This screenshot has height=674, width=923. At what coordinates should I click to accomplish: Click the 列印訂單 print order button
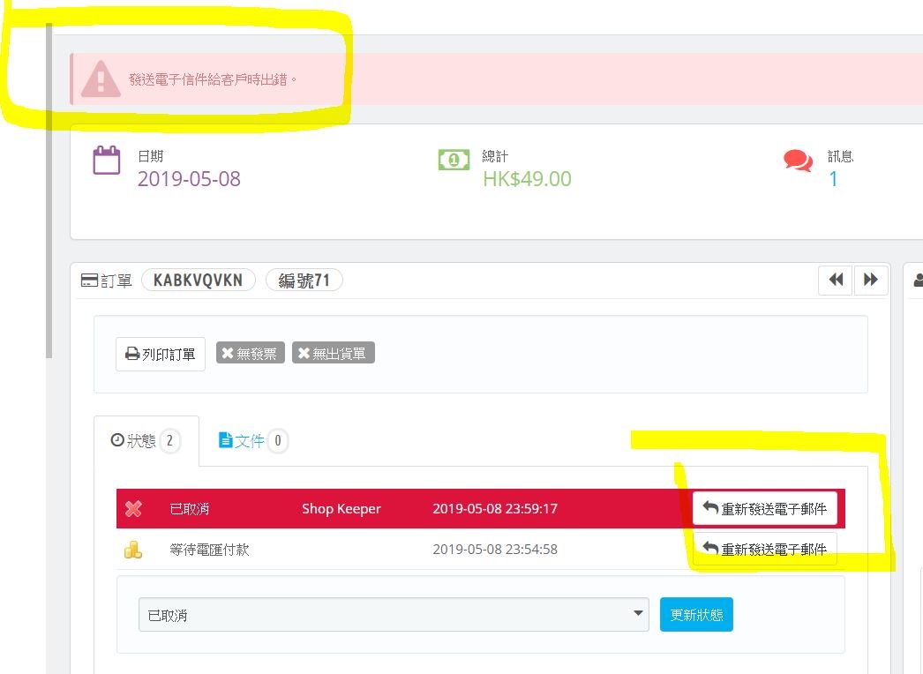[160, 354]
